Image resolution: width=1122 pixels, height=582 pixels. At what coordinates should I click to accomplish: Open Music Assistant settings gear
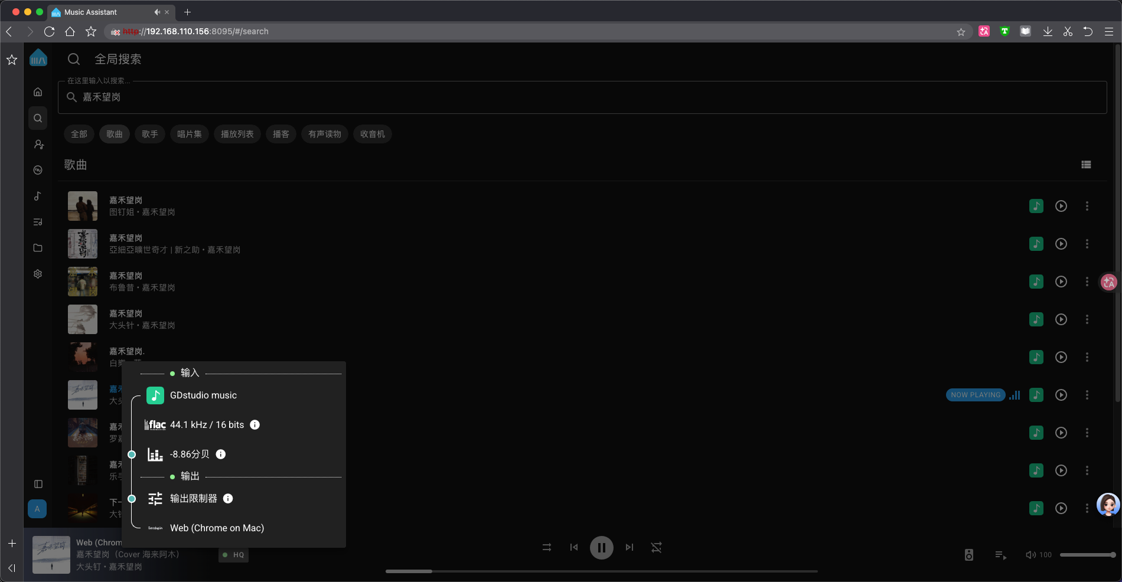click(38, 274)
